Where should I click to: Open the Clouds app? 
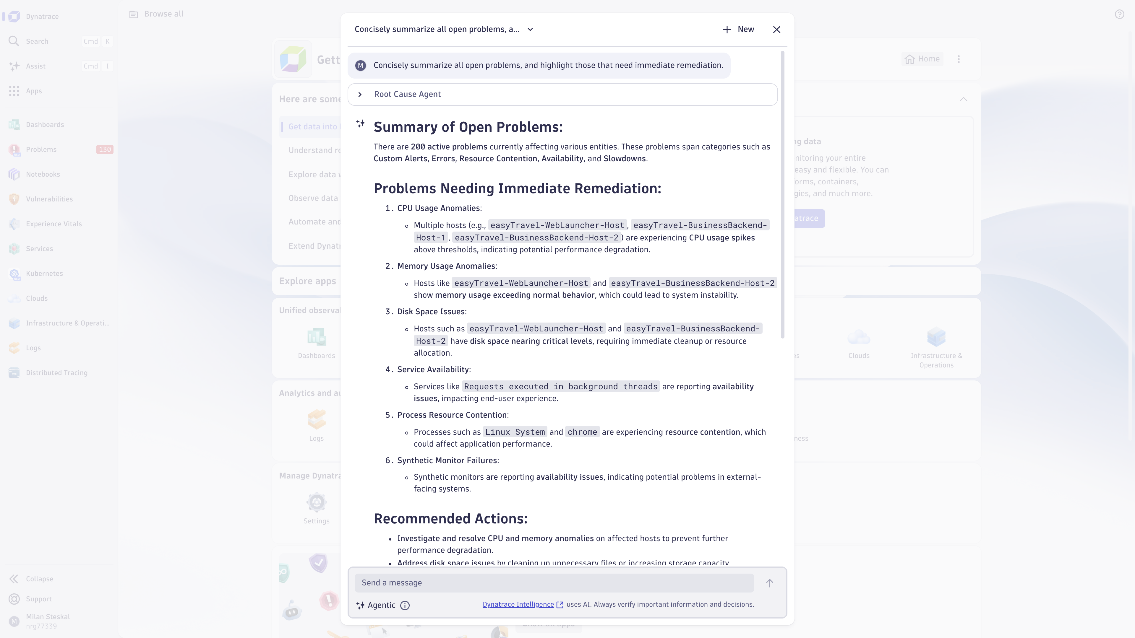tap(36, 298)
